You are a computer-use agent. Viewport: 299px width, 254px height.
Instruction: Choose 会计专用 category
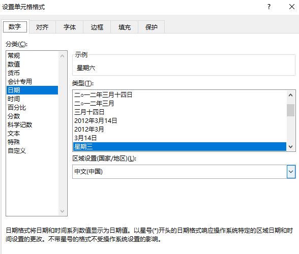pyautogui.click(x=32, y=82)
